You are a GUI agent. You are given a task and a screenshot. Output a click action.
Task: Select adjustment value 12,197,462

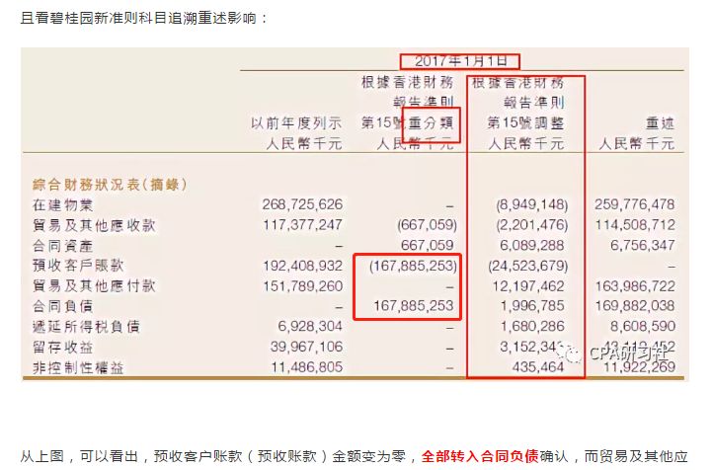[x=528, y=286]
